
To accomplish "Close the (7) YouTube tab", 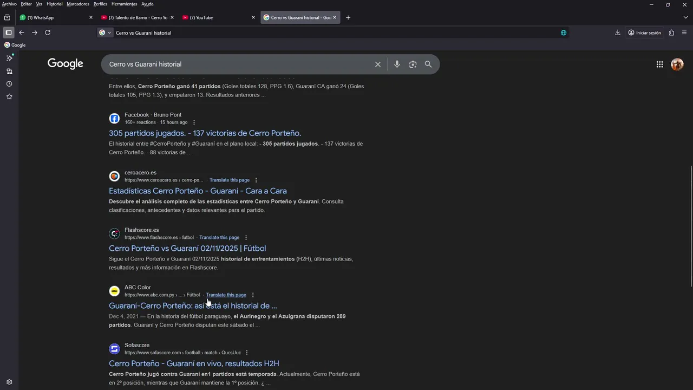I will (x=253, y=17).
